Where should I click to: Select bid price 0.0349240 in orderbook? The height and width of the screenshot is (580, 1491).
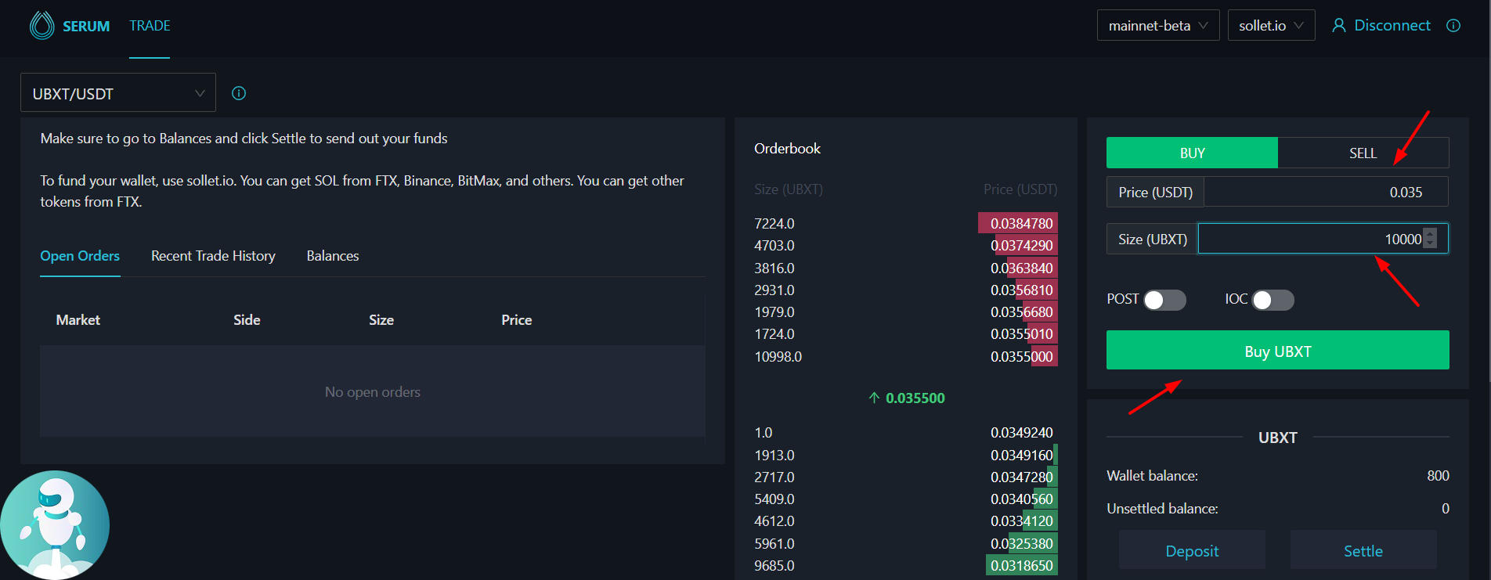(x=1022, y=432)
